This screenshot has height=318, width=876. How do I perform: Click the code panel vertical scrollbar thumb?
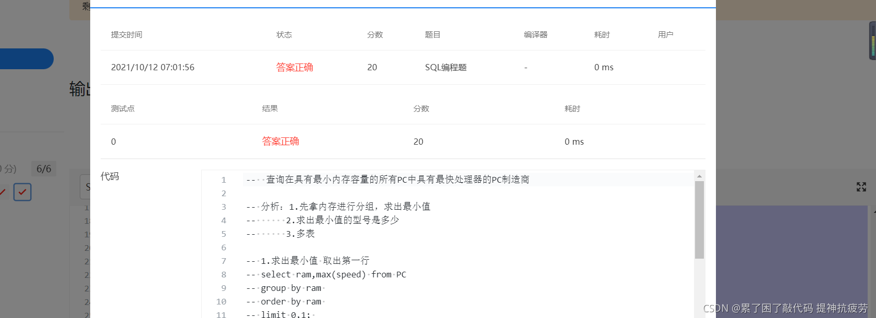tap(699, 220)
